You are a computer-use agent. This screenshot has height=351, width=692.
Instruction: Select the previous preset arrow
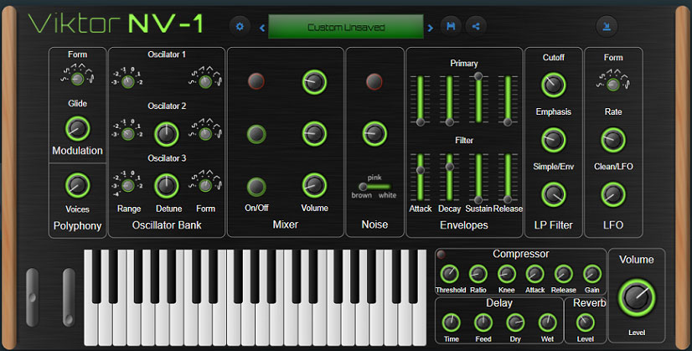[x=262, y=28]
